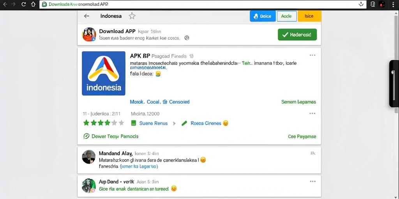This screenshot has height=199, width=399.
Task: Click the browser address bar
Action: (203, 4)
